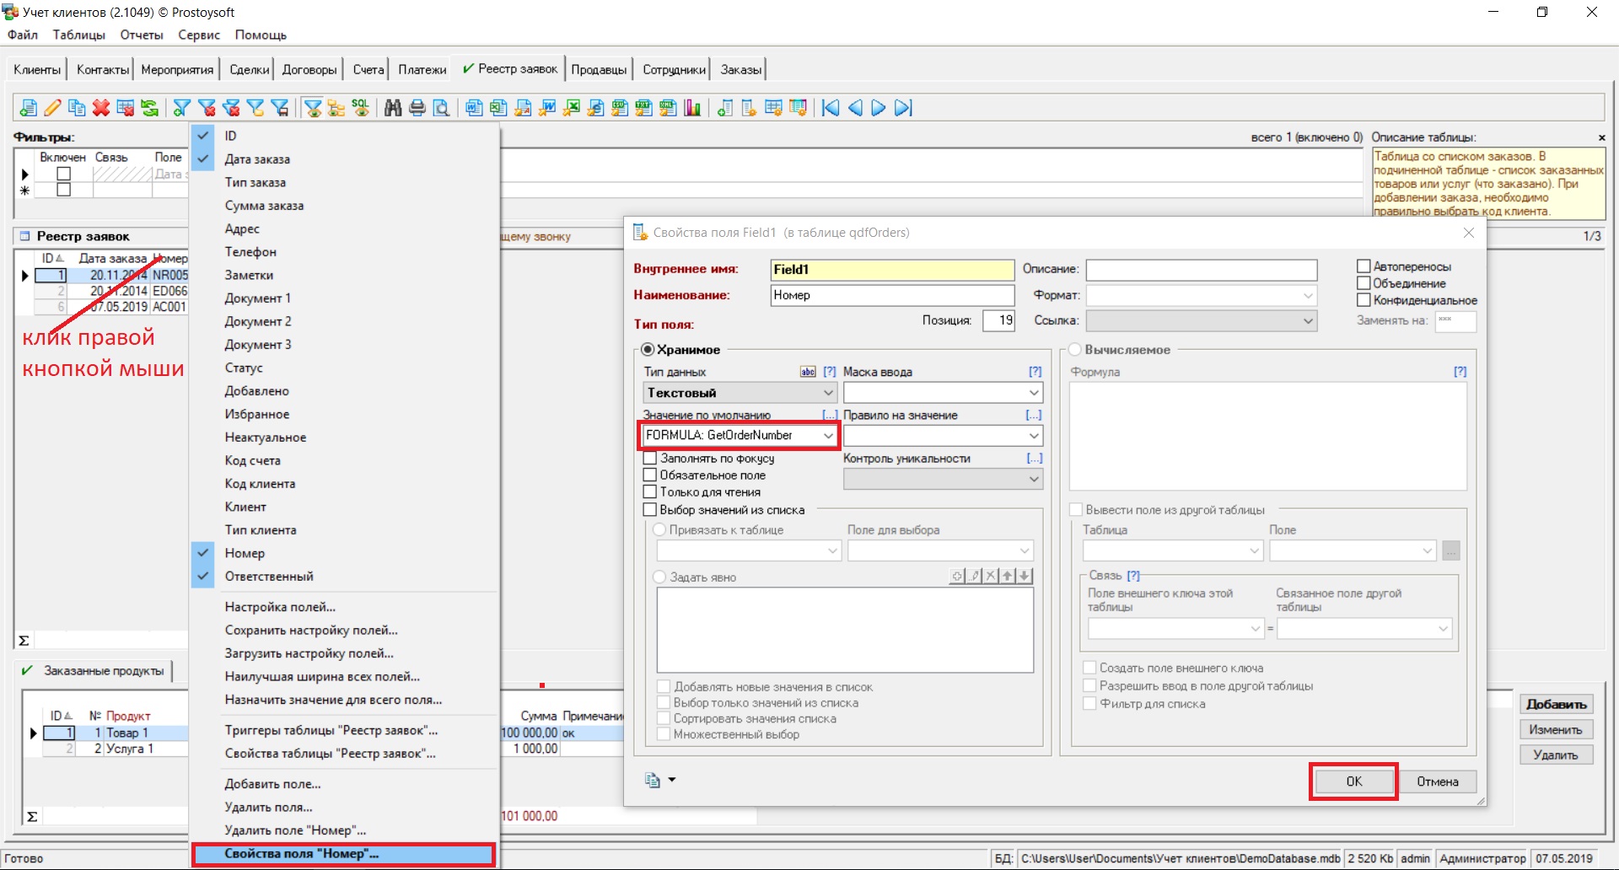Click the Удалить button on right
This screenshot has width=1619, height=870.
[x=1557, y=755]
